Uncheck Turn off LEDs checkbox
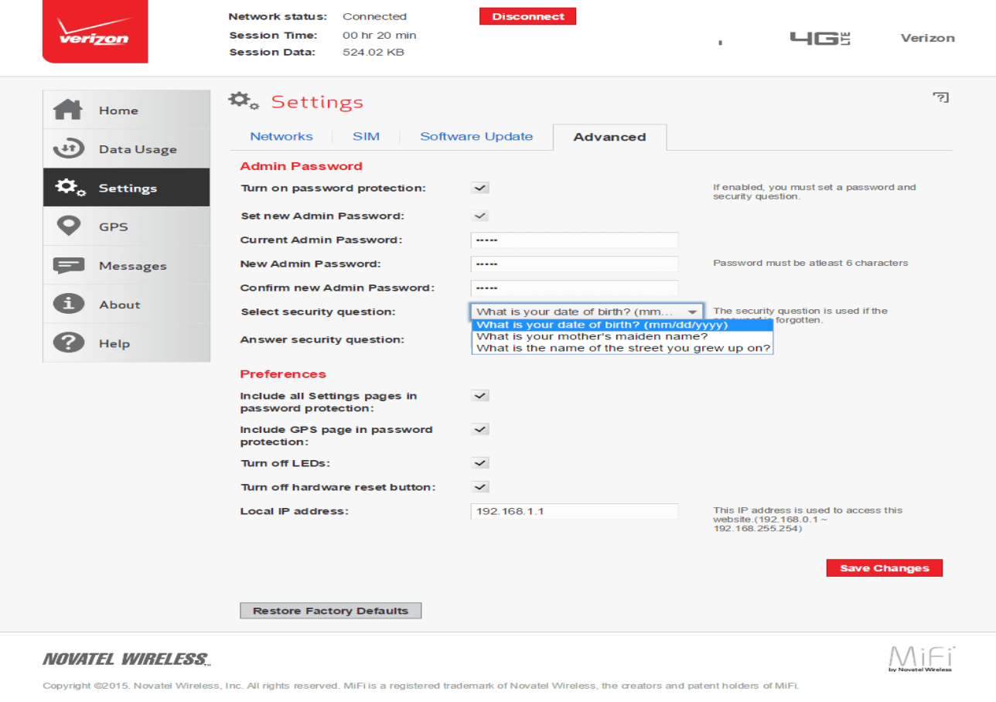 pos(480,463)
